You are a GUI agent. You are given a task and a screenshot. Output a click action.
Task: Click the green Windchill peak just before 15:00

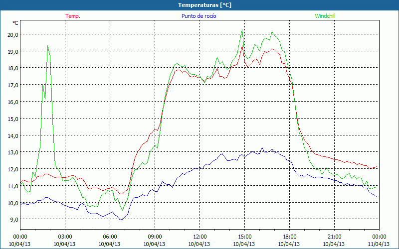242,30
